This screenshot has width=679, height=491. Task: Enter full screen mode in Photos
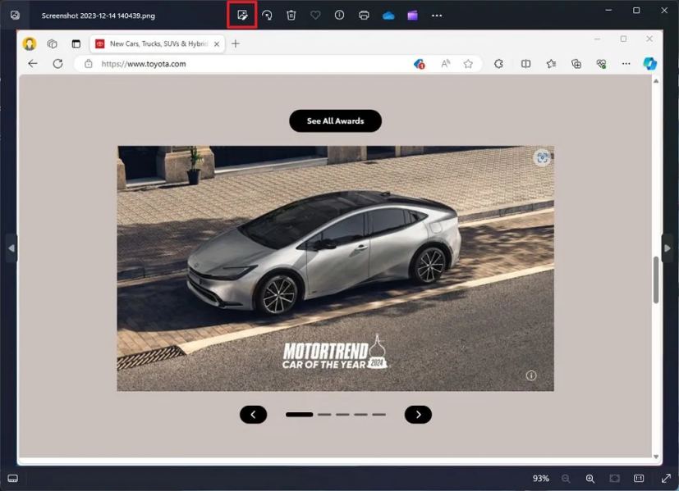pyautogui.click(x=667, y=478)
